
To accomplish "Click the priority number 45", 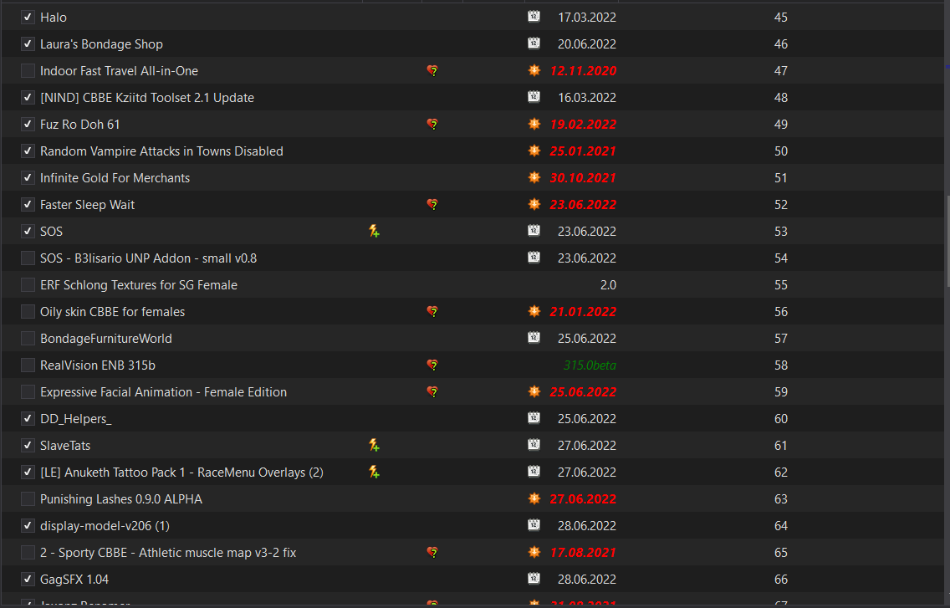I will [780, 18].
